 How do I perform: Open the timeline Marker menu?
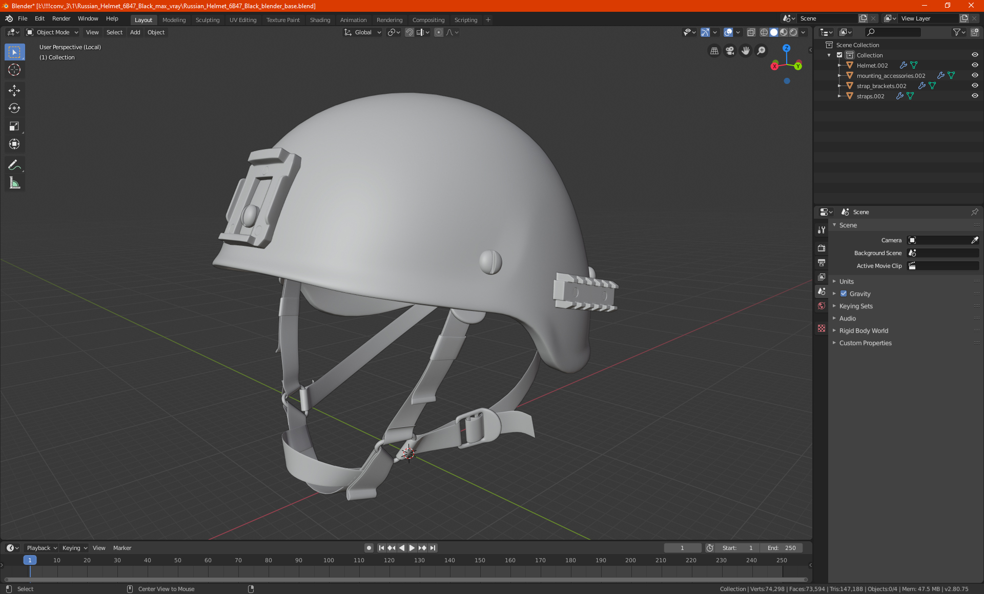click(122, 548)
